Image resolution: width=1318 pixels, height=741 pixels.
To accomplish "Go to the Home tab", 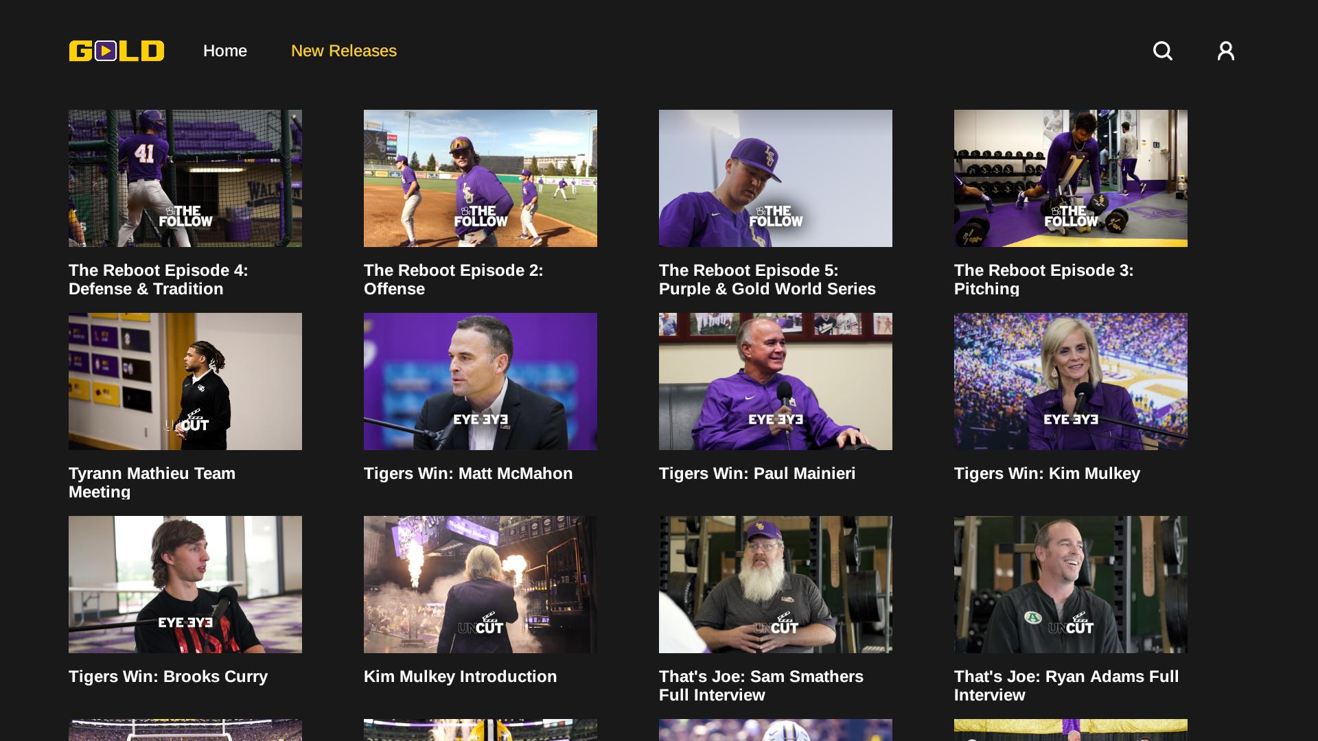I will click(x=225, y=51).
